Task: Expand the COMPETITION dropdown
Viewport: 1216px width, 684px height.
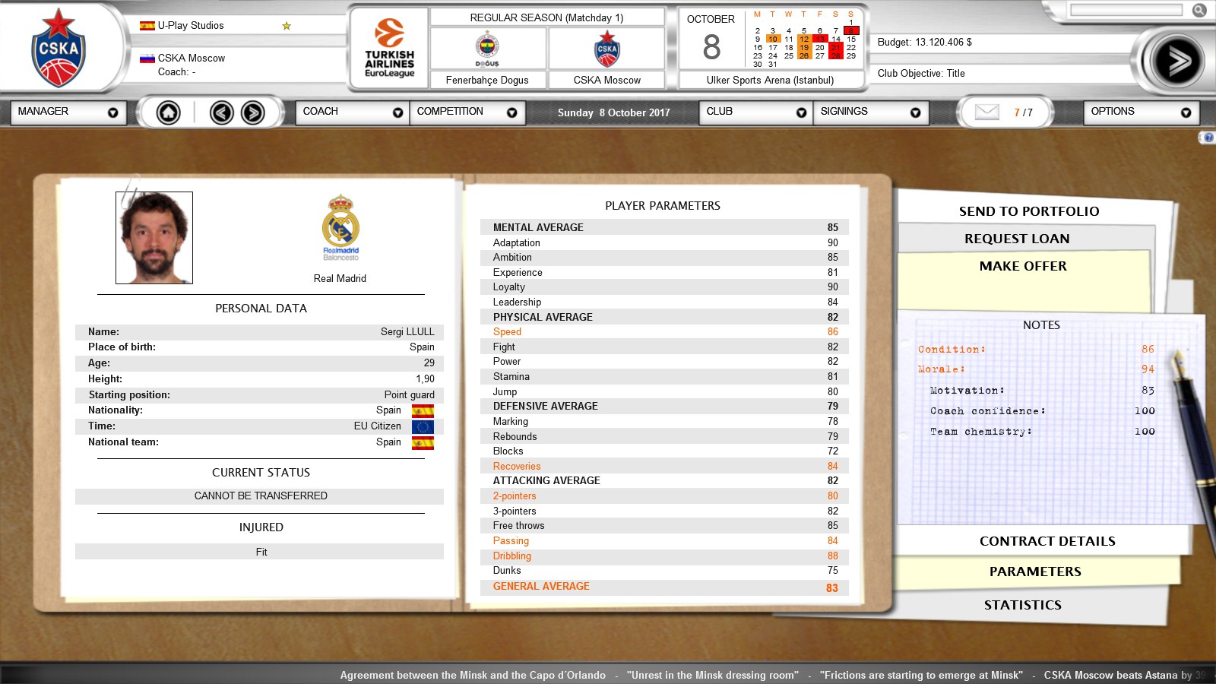Action: (x=467, y=112)
